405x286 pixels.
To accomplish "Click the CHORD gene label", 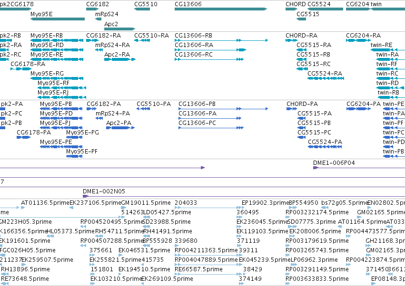I will click(296, 4).
